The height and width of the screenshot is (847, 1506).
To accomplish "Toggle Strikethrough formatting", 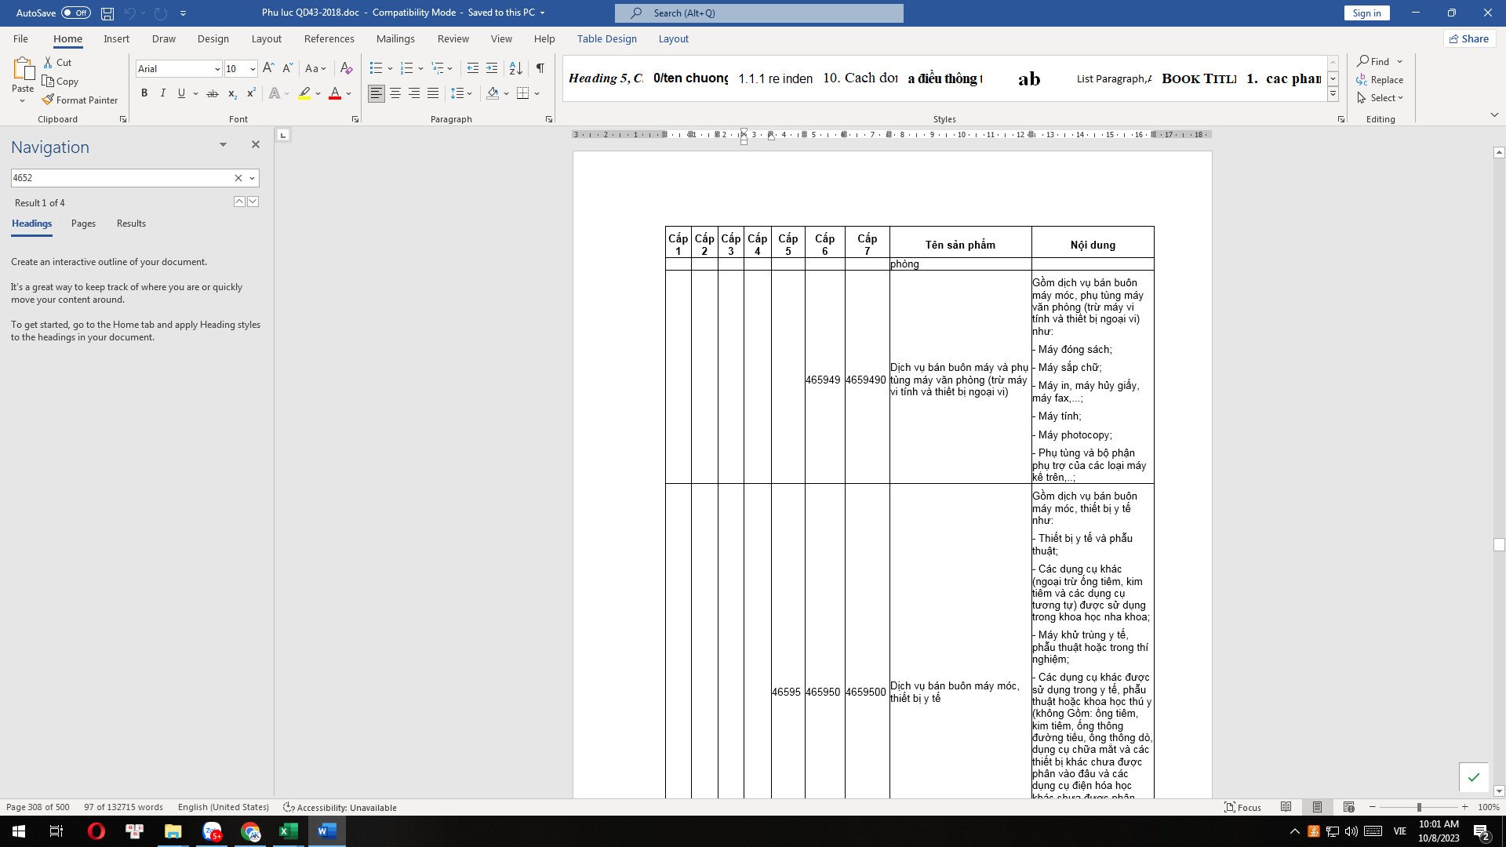I will (x=212, y=93).
